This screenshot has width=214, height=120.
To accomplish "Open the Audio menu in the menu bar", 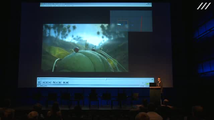I will [x=55, y=6].
